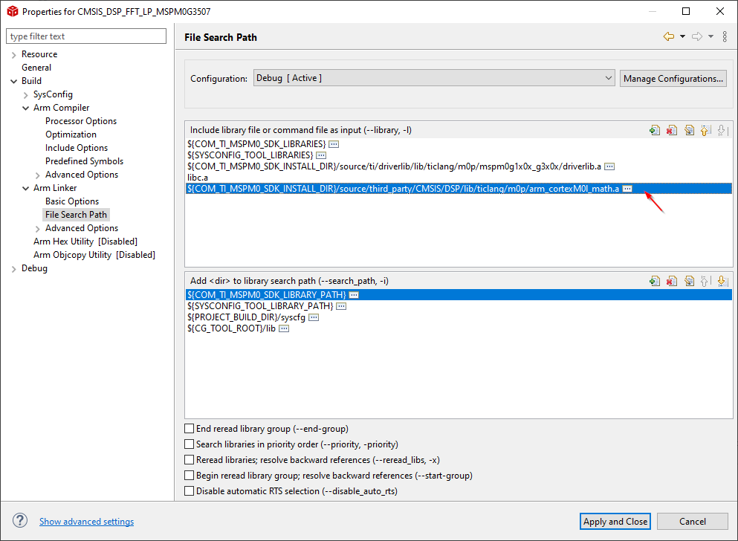Open the three-dot view menu
Image resolution: width=738 pixels, height=541 pixels.
coord(725,36)
